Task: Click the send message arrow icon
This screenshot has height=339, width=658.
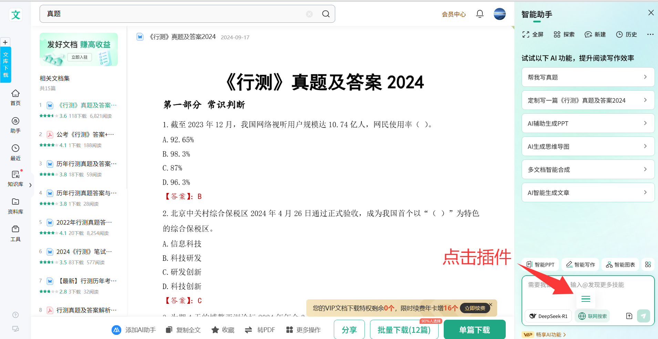Action: 643,316
